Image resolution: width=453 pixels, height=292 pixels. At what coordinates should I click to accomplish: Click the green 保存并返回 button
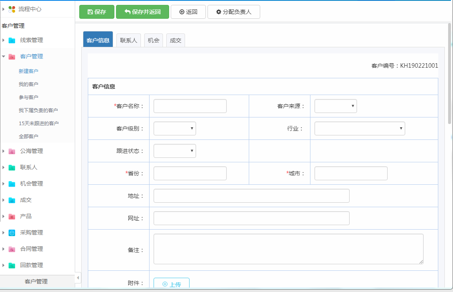(142, 12)
